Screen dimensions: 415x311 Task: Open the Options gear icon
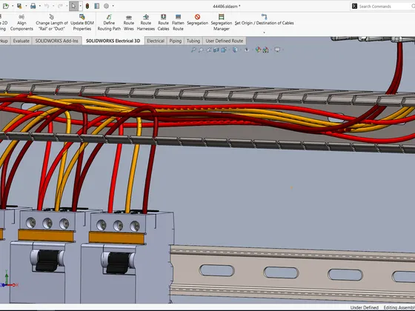pos(107,6)
